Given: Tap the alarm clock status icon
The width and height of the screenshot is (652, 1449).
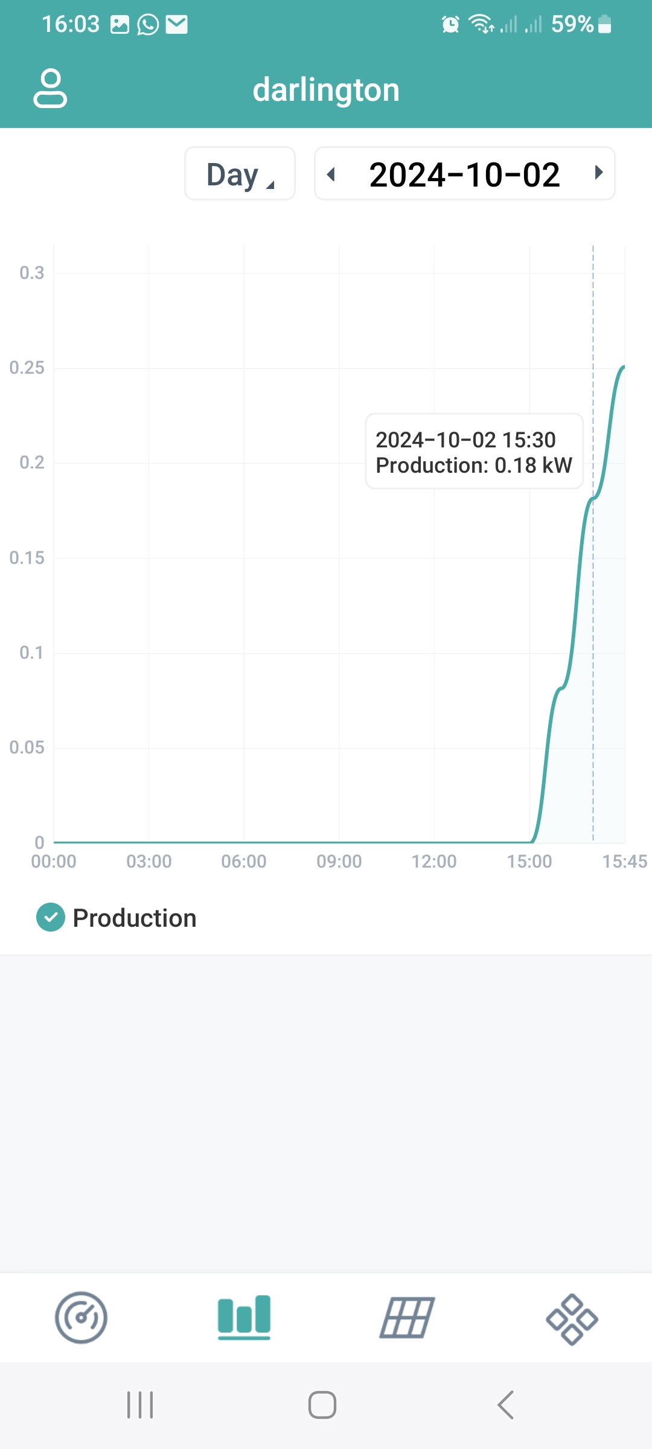Looking at the screenshot, I should 450,25.
